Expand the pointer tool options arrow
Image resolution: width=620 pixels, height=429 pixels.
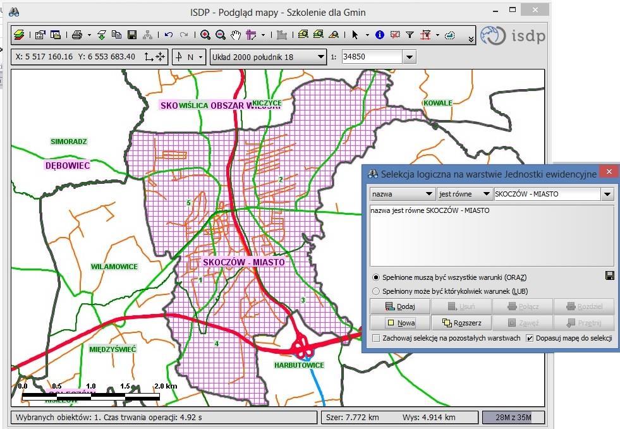(x=367, y=35)
